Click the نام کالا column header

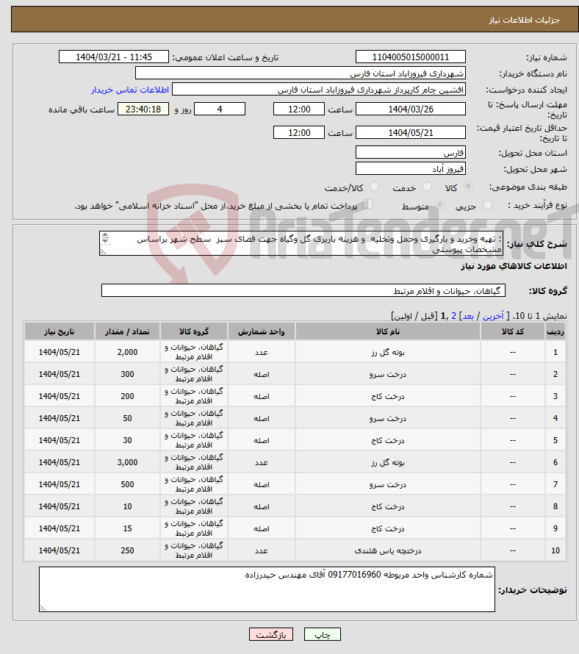point(388,331)
